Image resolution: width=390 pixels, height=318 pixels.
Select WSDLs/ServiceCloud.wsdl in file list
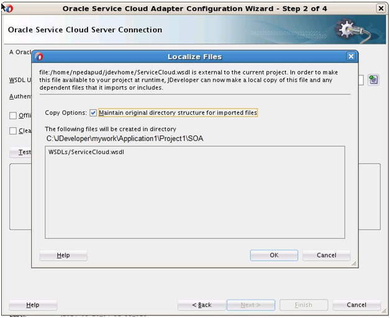pos(86,152)
